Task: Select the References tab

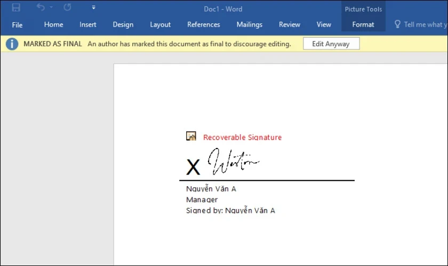Action: click(x=204, y=24)
